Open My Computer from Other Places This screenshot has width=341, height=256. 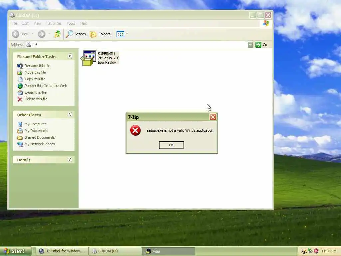tap(35, 124)
